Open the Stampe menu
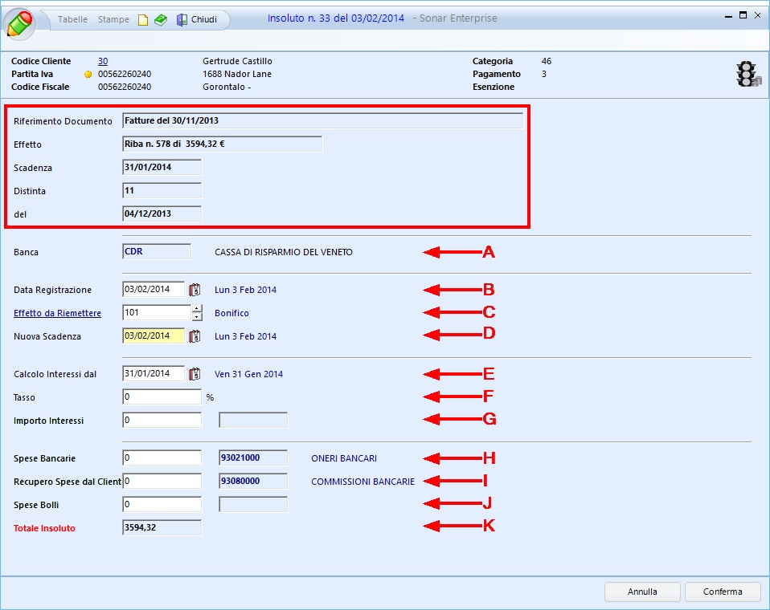The height and width of the screenshot is (610, 770). point(113,19)
